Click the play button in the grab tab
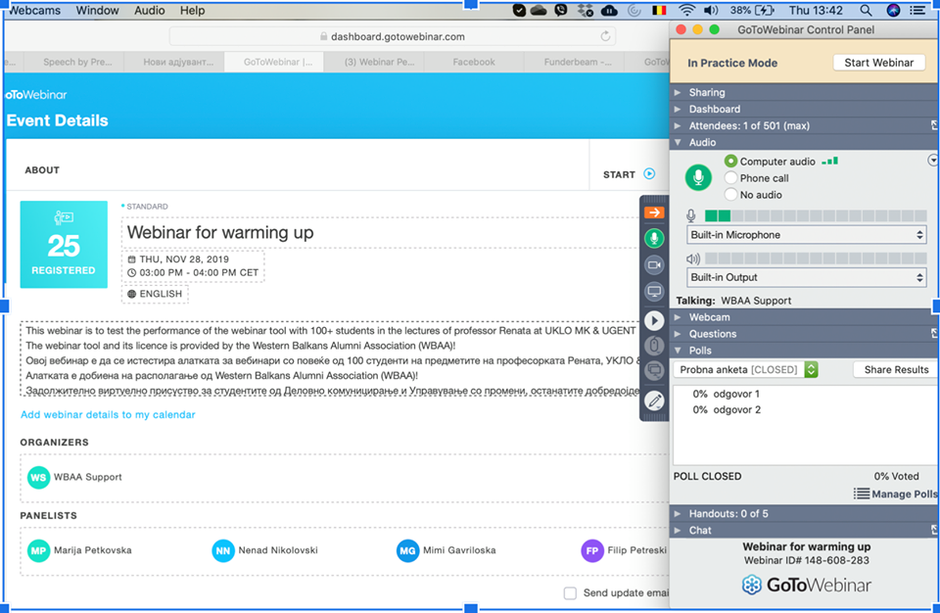Viewport: 940px width, 613px height. pos(654,321)
